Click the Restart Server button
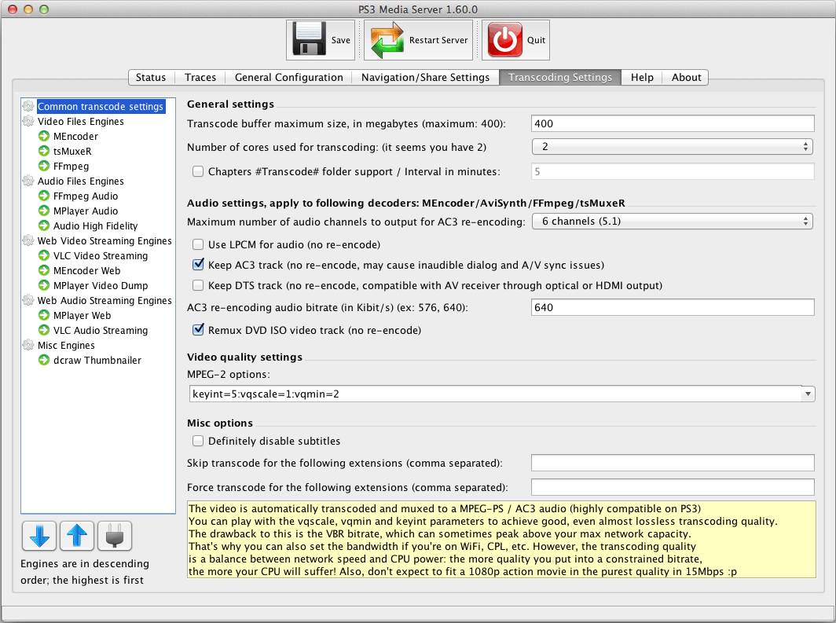This screenshot has width=836, height=623. pyautogui.click(x=417, y=39)
